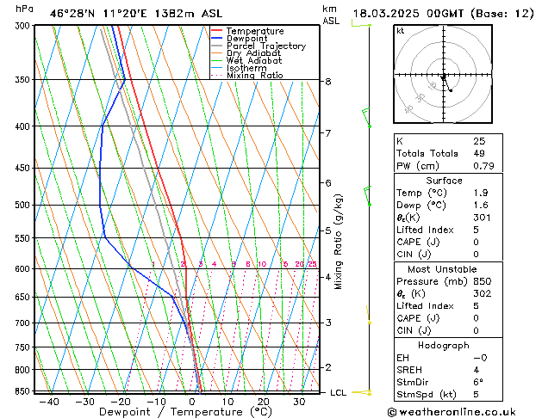542x418 pixels.
Task: Click the 'StmSpd (kt)' row label
Action: coord(427,395)
